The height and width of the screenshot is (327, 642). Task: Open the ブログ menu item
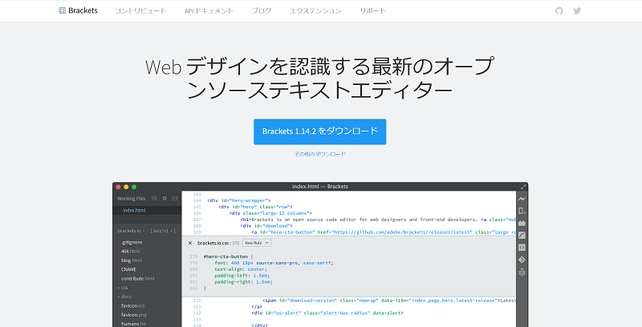coord(262,11)
